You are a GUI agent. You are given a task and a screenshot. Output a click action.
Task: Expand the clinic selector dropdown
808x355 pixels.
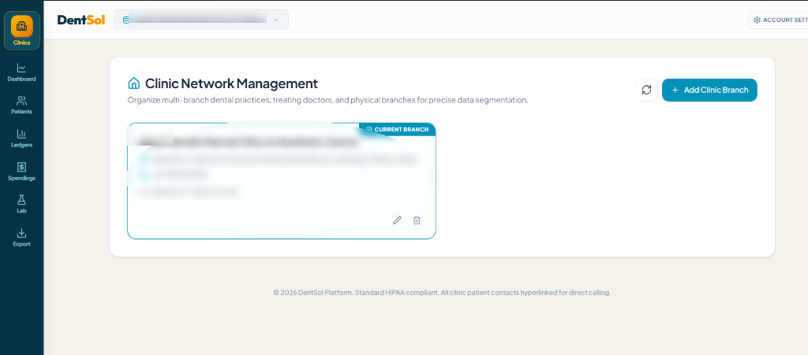tap(201, 20)
